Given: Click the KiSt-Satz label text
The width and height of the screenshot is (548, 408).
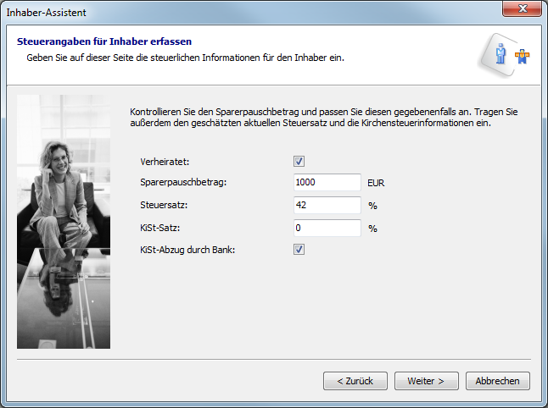Looking at the screenshot, I should pos(161,228).
